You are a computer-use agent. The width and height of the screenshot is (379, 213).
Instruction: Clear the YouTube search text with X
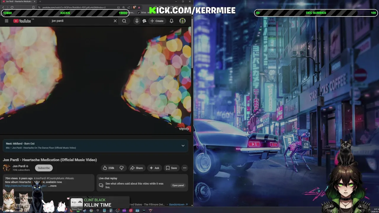coord(115,21)
